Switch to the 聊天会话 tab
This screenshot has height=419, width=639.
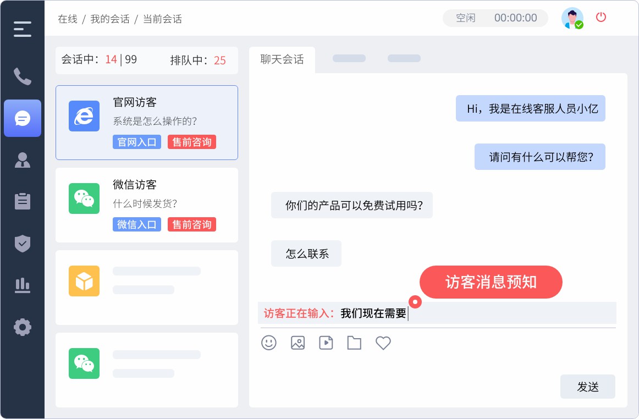[x=282, y=60]
